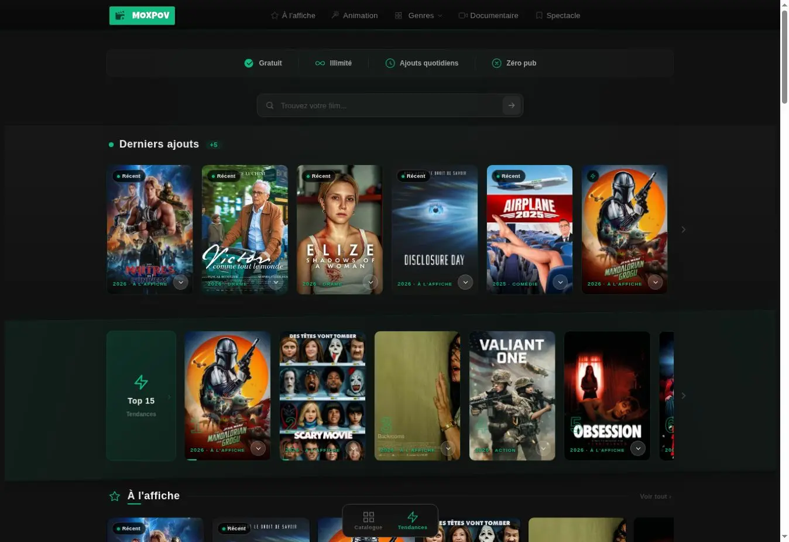The image size is (789, 542).
Task: Advance the Derniers ajouts carousel with the right arrow
Action: [683, 229]
